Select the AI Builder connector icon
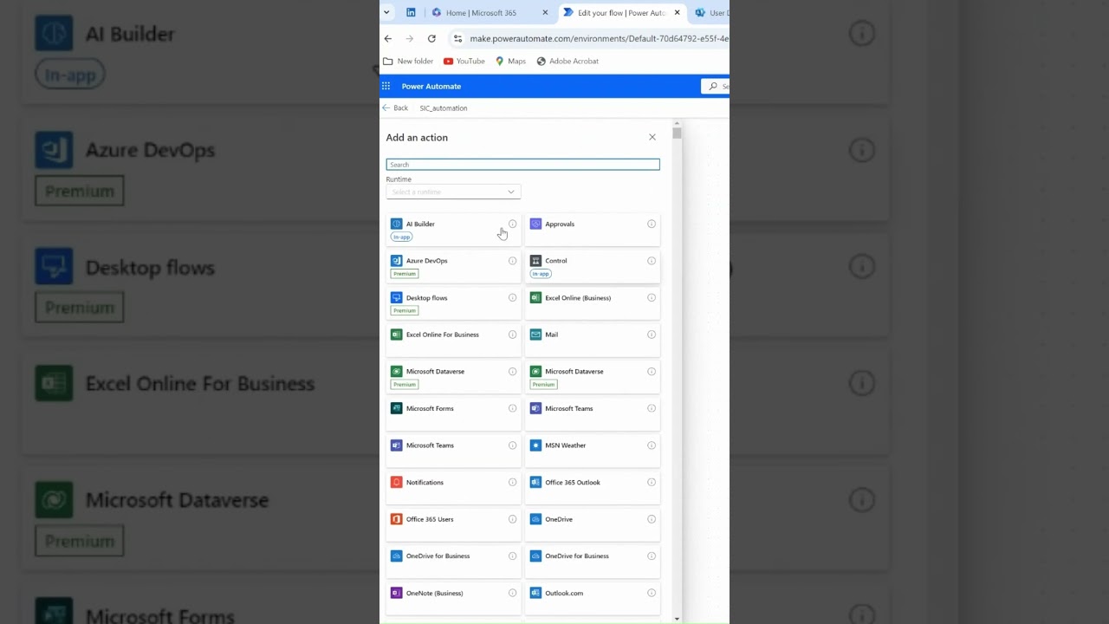 click(396, 224)
